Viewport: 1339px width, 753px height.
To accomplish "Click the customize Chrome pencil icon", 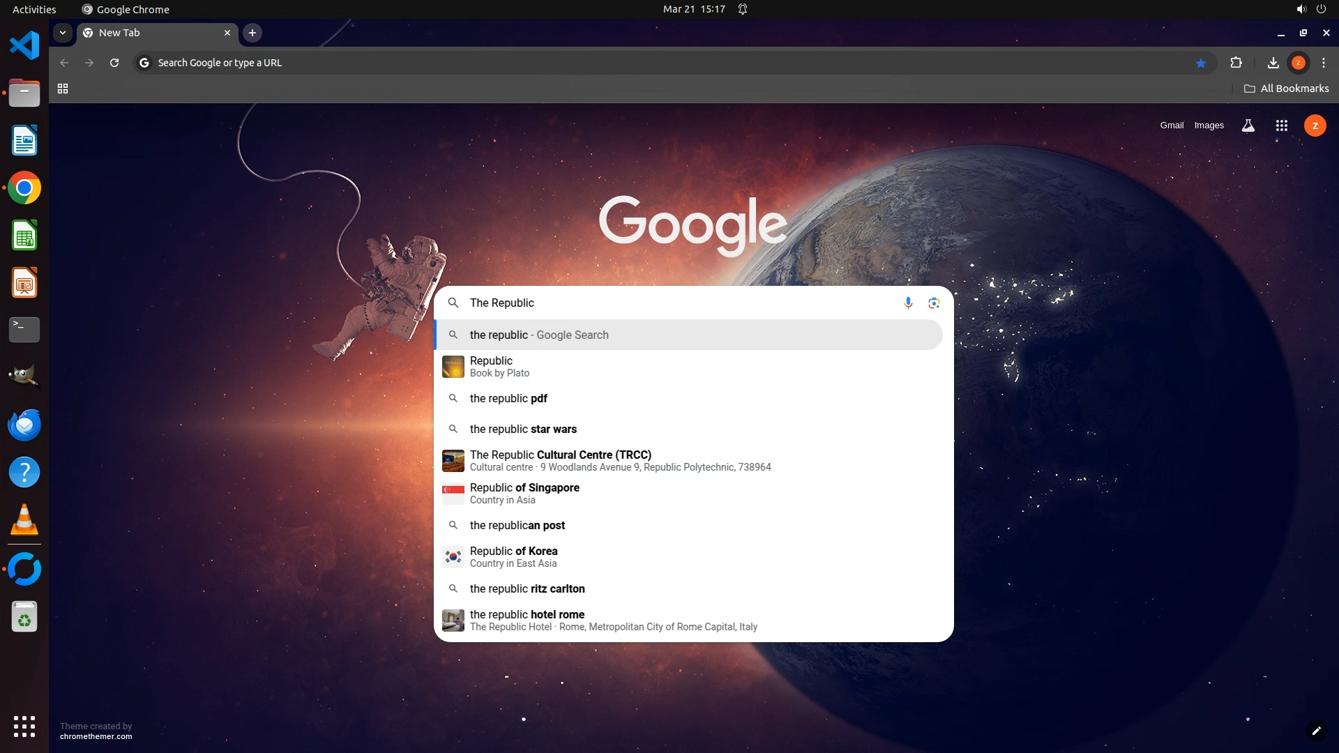I will tap(1316, 731).
